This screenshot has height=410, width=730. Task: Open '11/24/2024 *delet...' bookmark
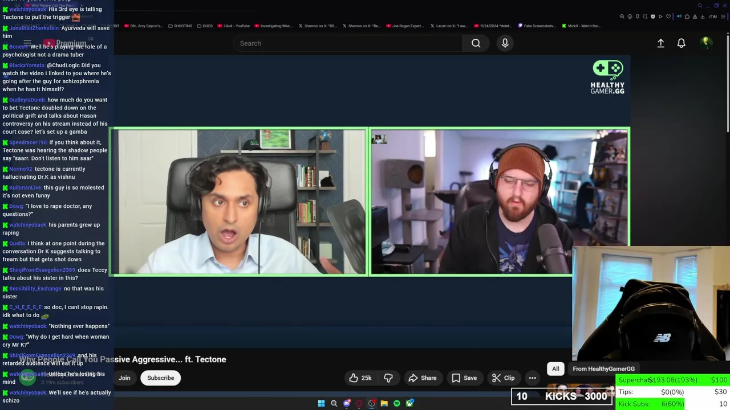[493, 26]
